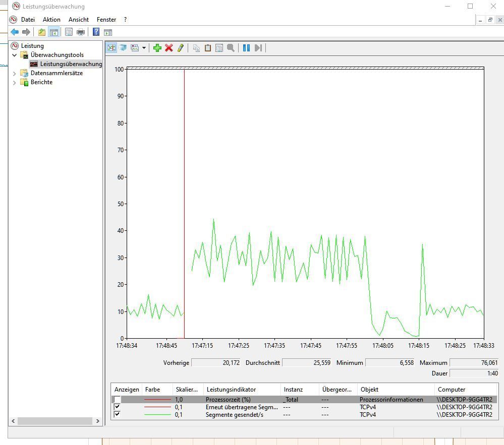The width and height of the screenshot is (504, 445).
Task: Click the update data step button
Action: 258,48
